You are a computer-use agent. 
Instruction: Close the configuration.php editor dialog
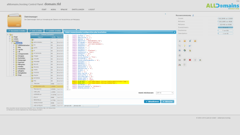pyautogui.click(x=174, y=32)
